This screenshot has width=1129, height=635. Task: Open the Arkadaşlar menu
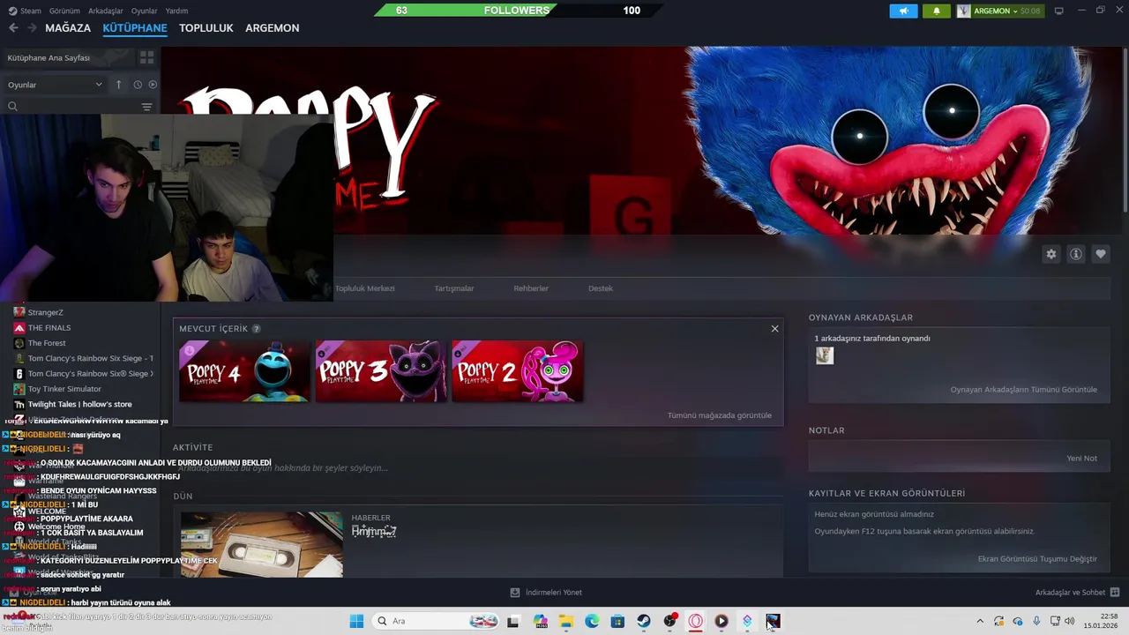click(x=106, y=11)
